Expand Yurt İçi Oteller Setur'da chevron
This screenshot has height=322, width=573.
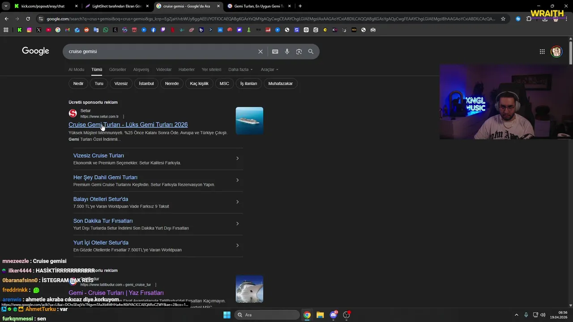click(x=237, y=246)
